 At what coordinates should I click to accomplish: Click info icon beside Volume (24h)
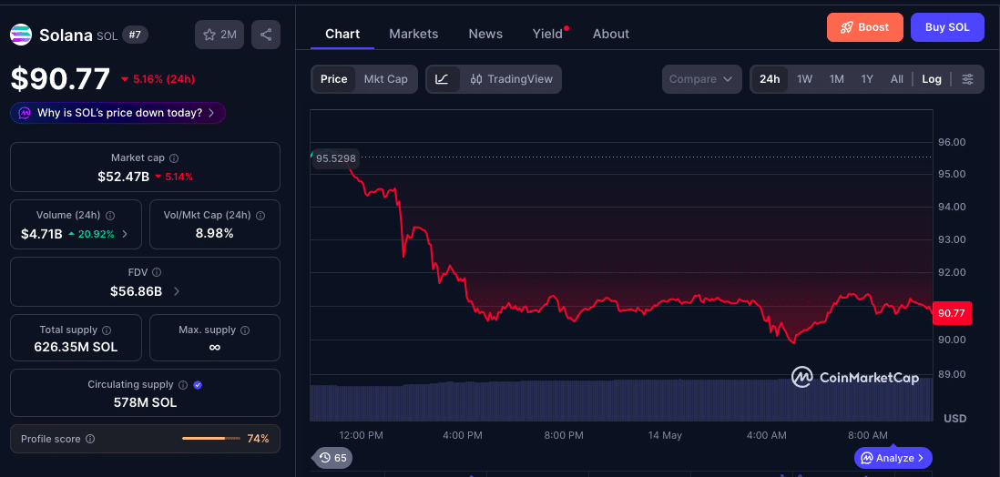point(109,216)
